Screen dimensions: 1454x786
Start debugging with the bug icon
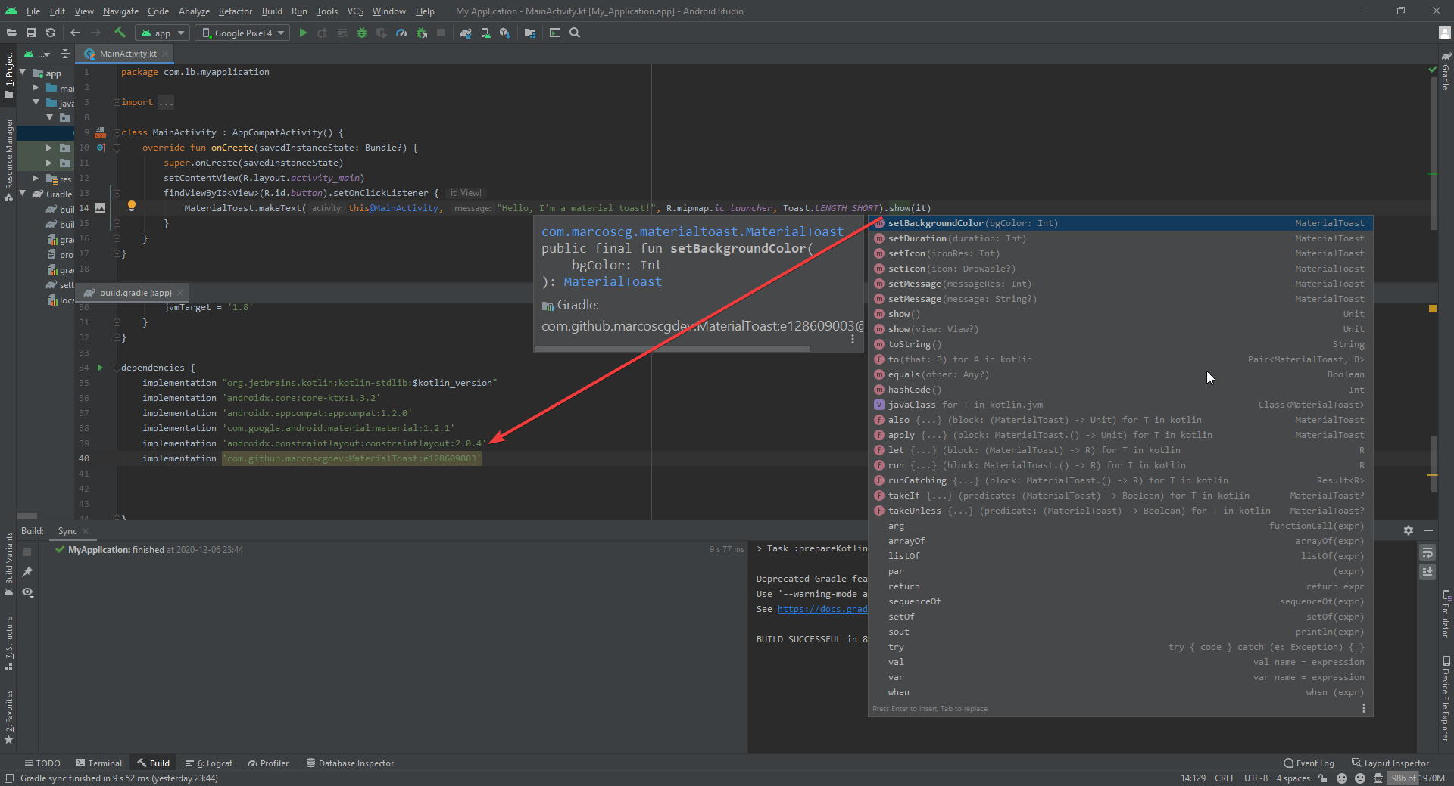[x=362, y=33]
